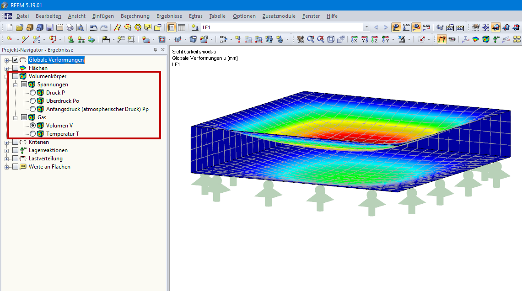The width and height of the screenshot is (522, 291).
Task: Expand the Globale Verformungen tree node
Action: [x=6, y=60]
